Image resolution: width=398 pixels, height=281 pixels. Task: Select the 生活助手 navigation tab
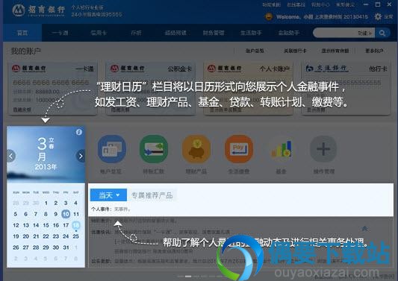click(x=251, y=33)
